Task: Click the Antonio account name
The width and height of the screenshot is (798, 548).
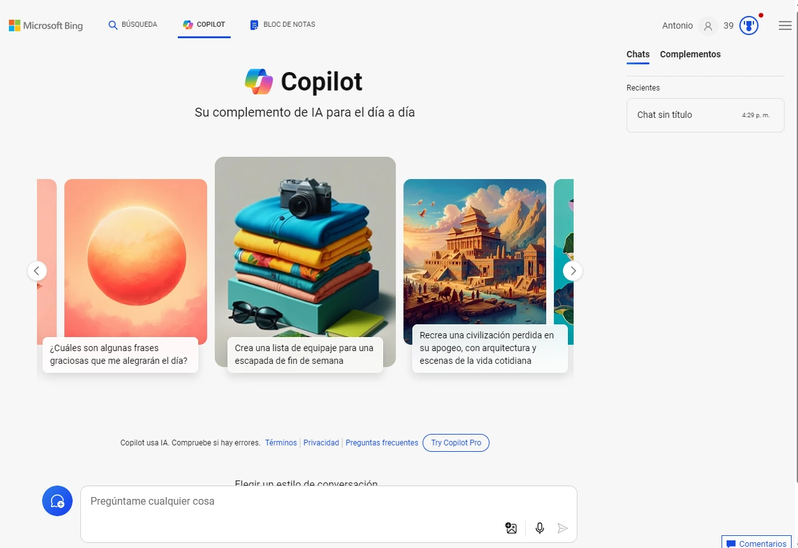Action: tap(677, 25)
